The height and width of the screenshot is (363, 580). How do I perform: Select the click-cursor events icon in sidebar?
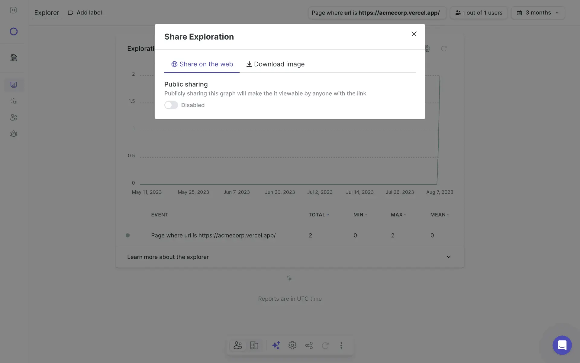(x=14, y=101)
